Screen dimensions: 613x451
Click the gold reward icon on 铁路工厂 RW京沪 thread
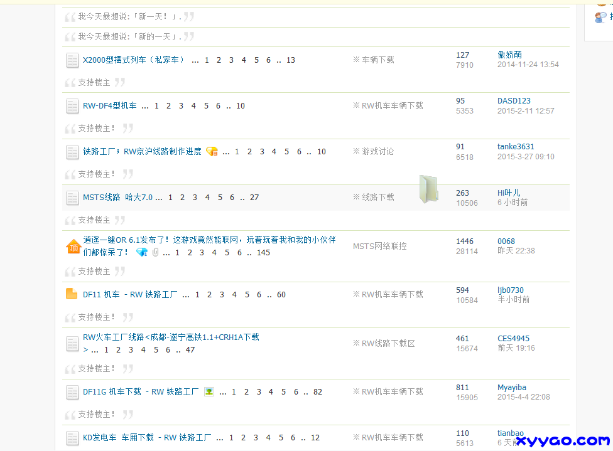tap(213, 151)
